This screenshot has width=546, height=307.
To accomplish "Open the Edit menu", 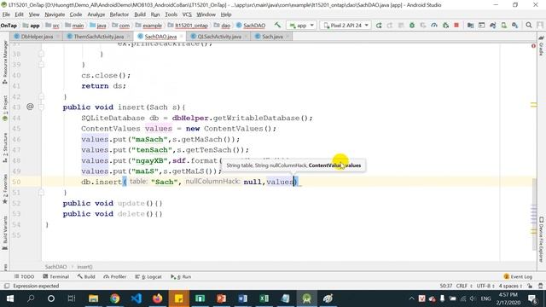I will (19, 14).
